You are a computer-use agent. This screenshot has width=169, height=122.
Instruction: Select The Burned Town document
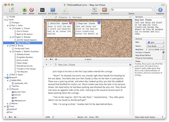point(22,48)
